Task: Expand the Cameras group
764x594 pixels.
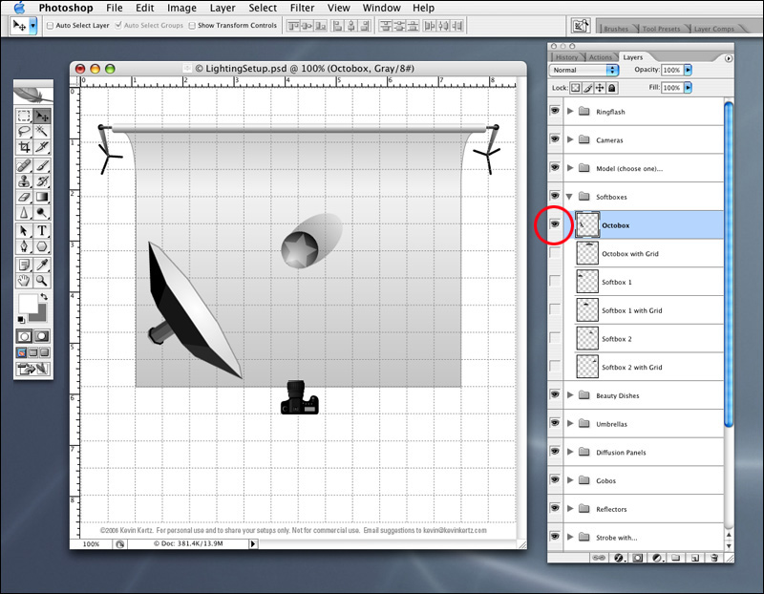Action: tap(569, 139)
